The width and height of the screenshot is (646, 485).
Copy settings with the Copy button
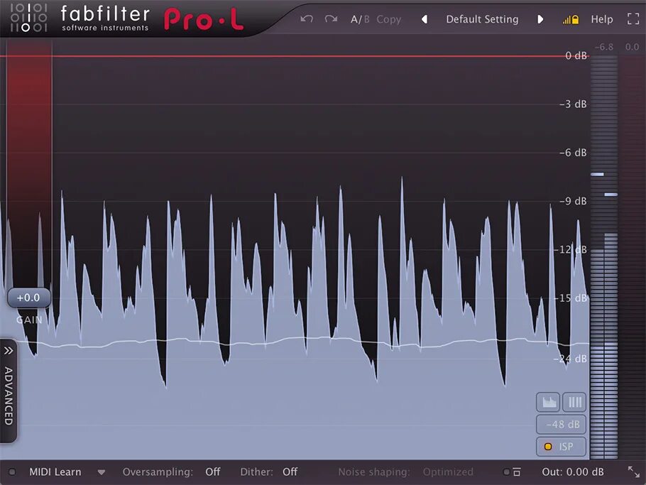click(x=388, y=19)
